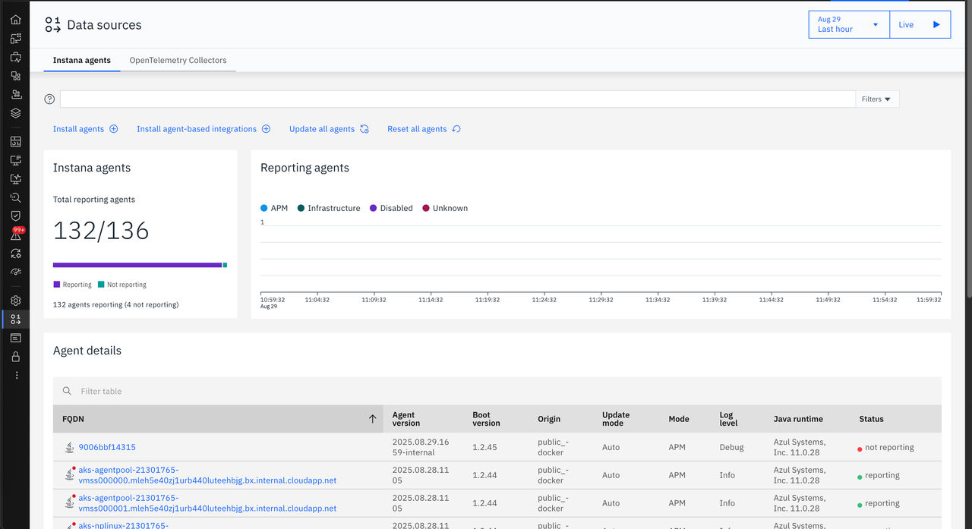Click the magnifier icon in Filter table

[67, 391]
